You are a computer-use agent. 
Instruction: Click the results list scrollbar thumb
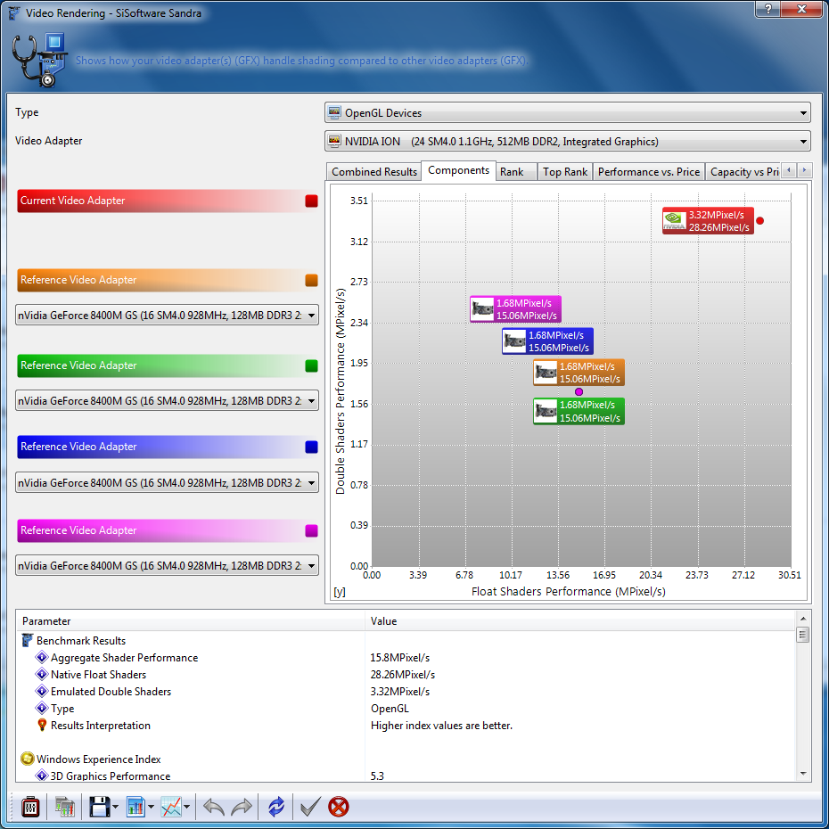pos(803,635)
